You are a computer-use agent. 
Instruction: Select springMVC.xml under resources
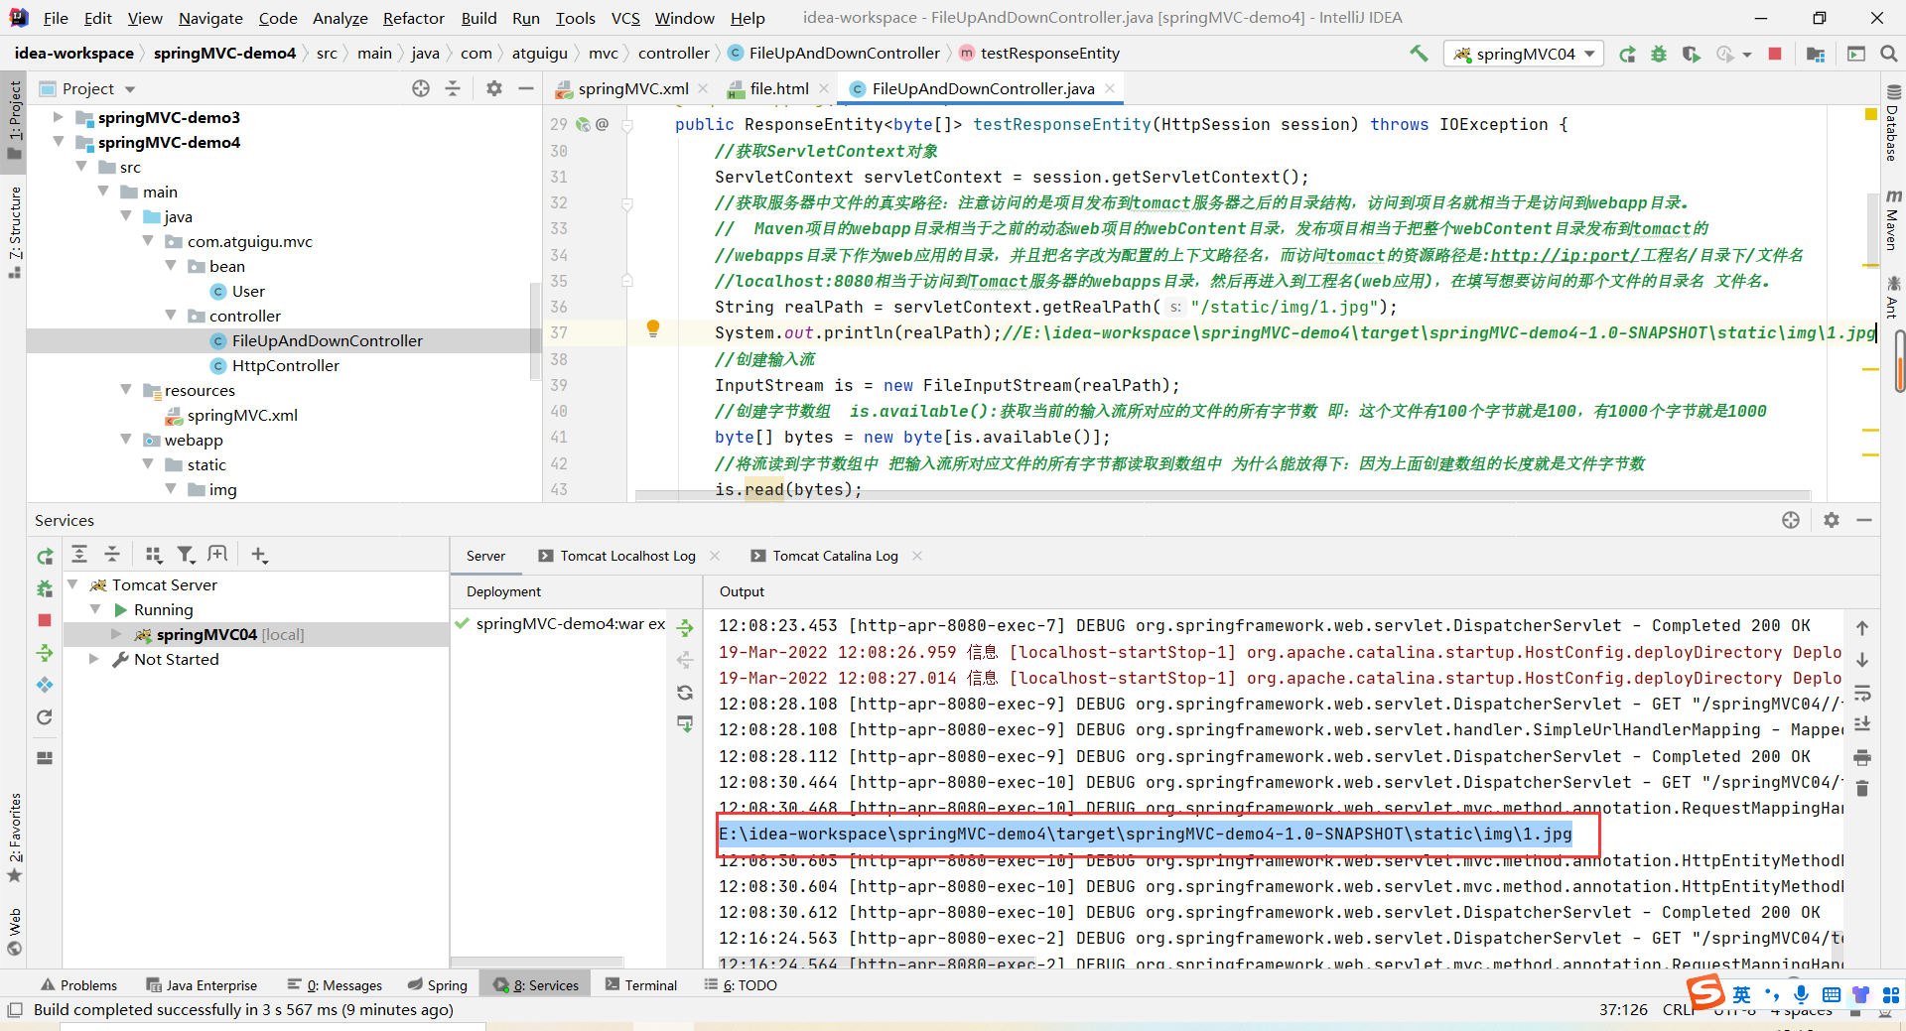[x=241, y=415]
